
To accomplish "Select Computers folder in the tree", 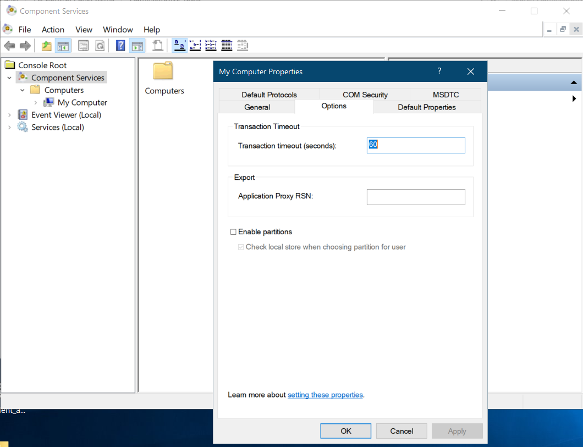I will point(64,90).
